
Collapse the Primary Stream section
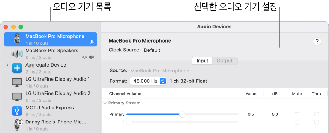105,103
